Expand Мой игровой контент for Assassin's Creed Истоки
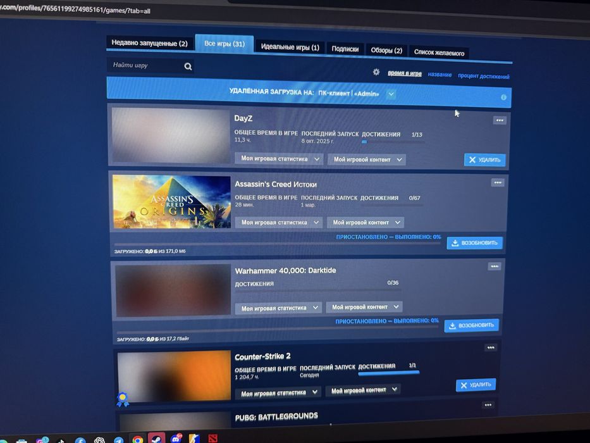This screenshot has height=443, width=590. click(x=366, y=222)
